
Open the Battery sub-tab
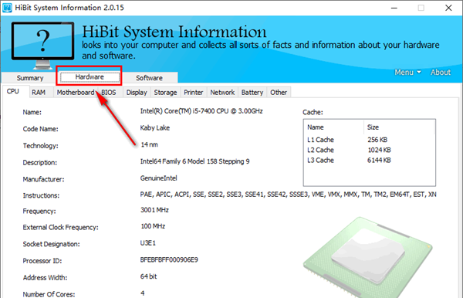pyautogui.click(x=252, y=93)
